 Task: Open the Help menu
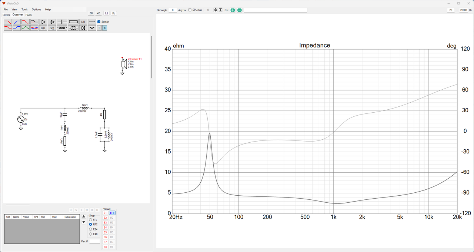point(48,9)
